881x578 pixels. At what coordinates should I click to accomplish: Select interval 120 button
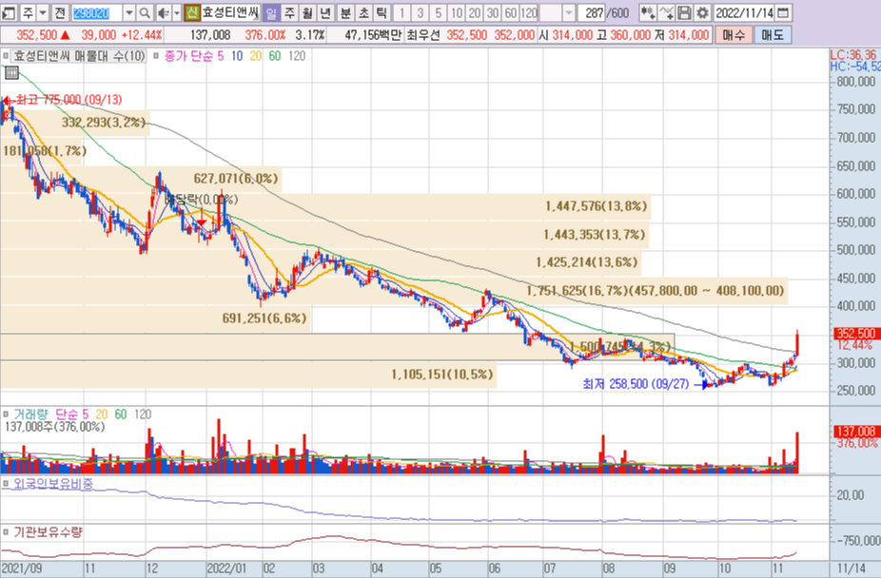click(x=529, y=12)
